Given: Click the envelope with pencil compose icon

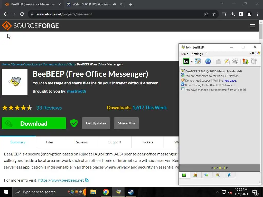Looking at the screenshot, I should 227,61.
